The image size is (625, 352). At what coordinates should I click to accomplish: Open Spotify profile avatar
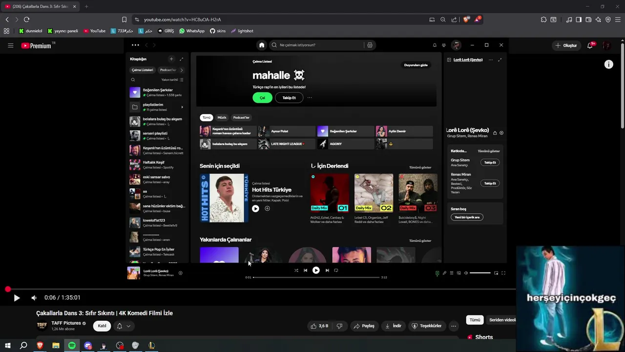point(457,45)
